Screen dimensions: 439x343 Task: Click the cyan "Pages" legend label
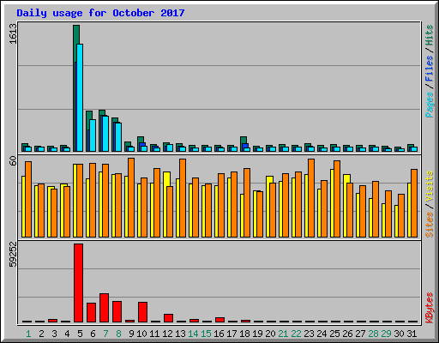pyautogui.click(x=430, y=105)
